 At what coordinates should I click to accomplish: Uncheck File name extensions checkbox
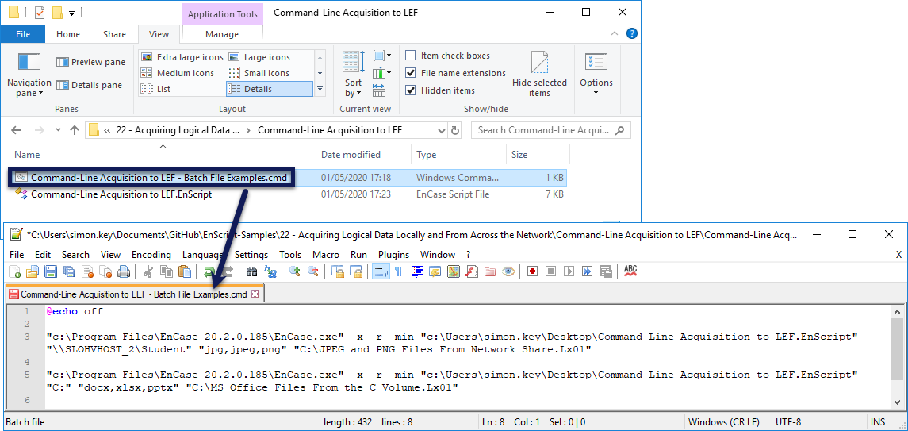coord(456,73)
